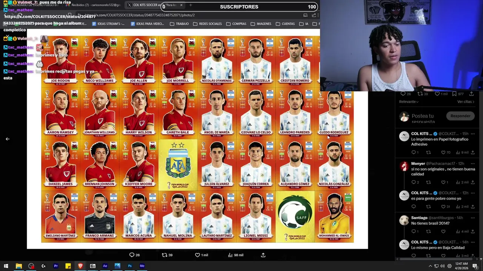Click the share icon below the photo
Screen dimensions: 483x271
(x=263, y=255)
